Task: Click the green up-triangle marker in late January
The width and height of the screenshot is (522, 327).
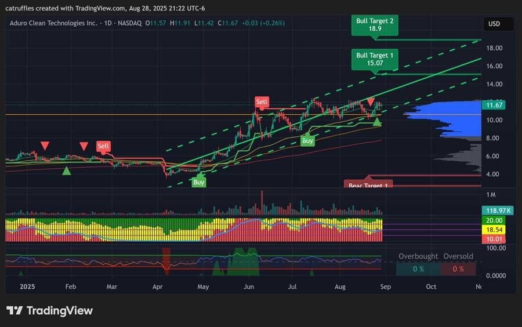Action: click(67, 171)
